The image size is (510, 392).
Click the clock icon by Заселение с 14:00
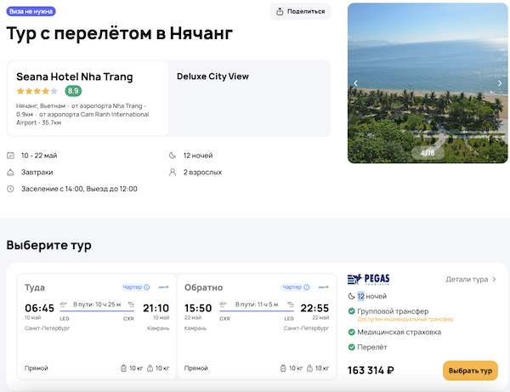click(10, 189)
